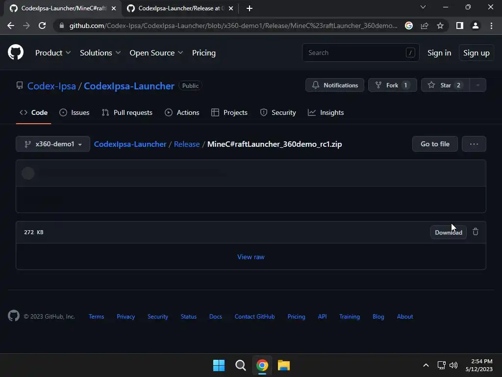Open the file's more options ellipsis
Screen dimensions: 502x377
(474, 144)
